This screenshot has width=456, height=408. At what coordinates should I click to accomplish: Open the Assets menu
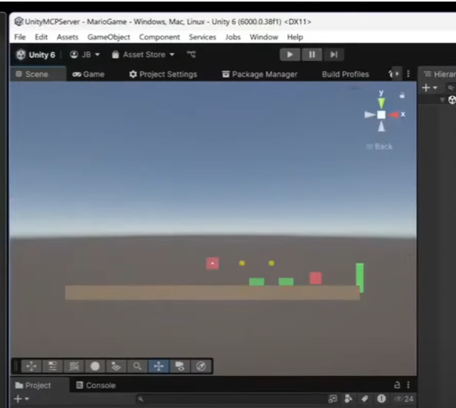tap(67, 38)
